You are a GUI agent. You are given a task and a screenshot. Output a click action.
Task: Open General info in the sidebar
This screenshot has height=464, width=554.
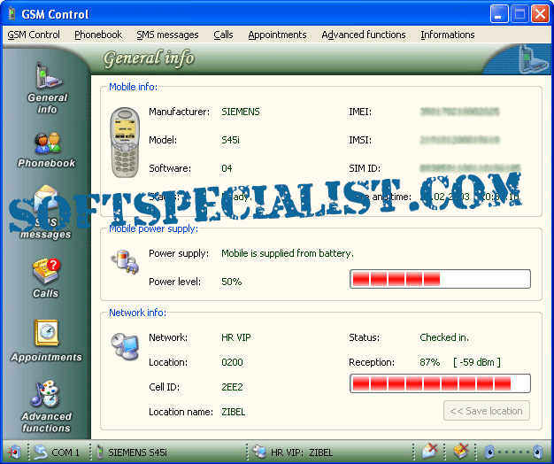[47, 87]
